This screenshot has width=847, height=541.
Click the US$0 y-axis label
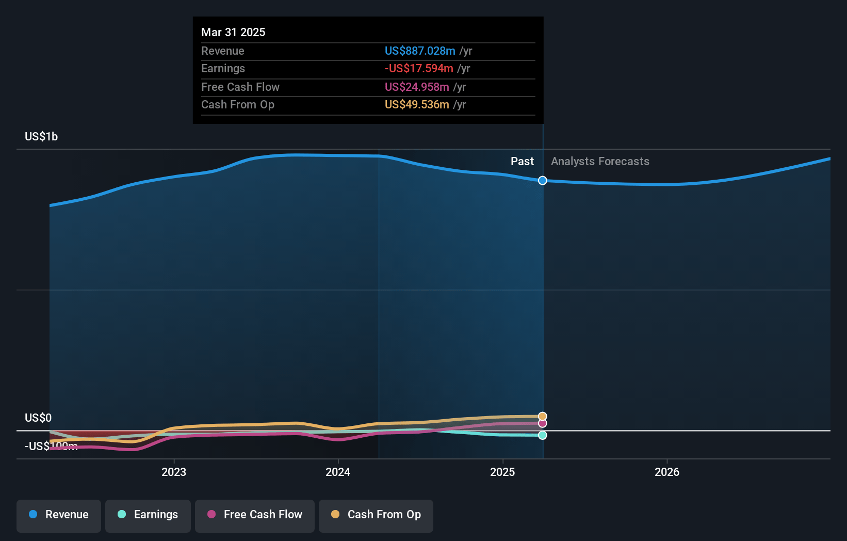tap(38, 418)
